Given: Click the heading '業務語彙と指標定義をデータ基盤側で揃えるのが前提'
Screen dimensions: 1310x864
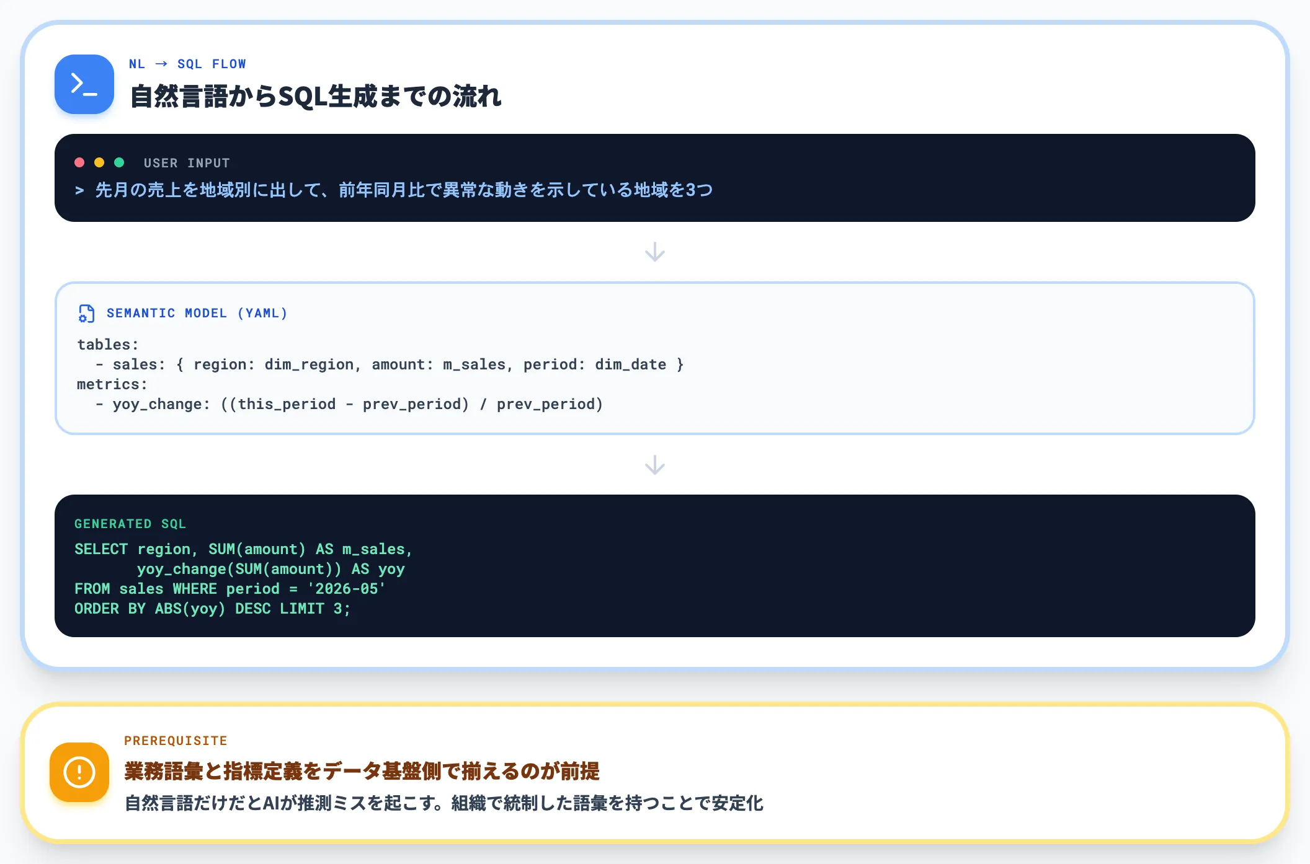Looking at the screenshot, I should pyautogui.click(x=362, y=771).
